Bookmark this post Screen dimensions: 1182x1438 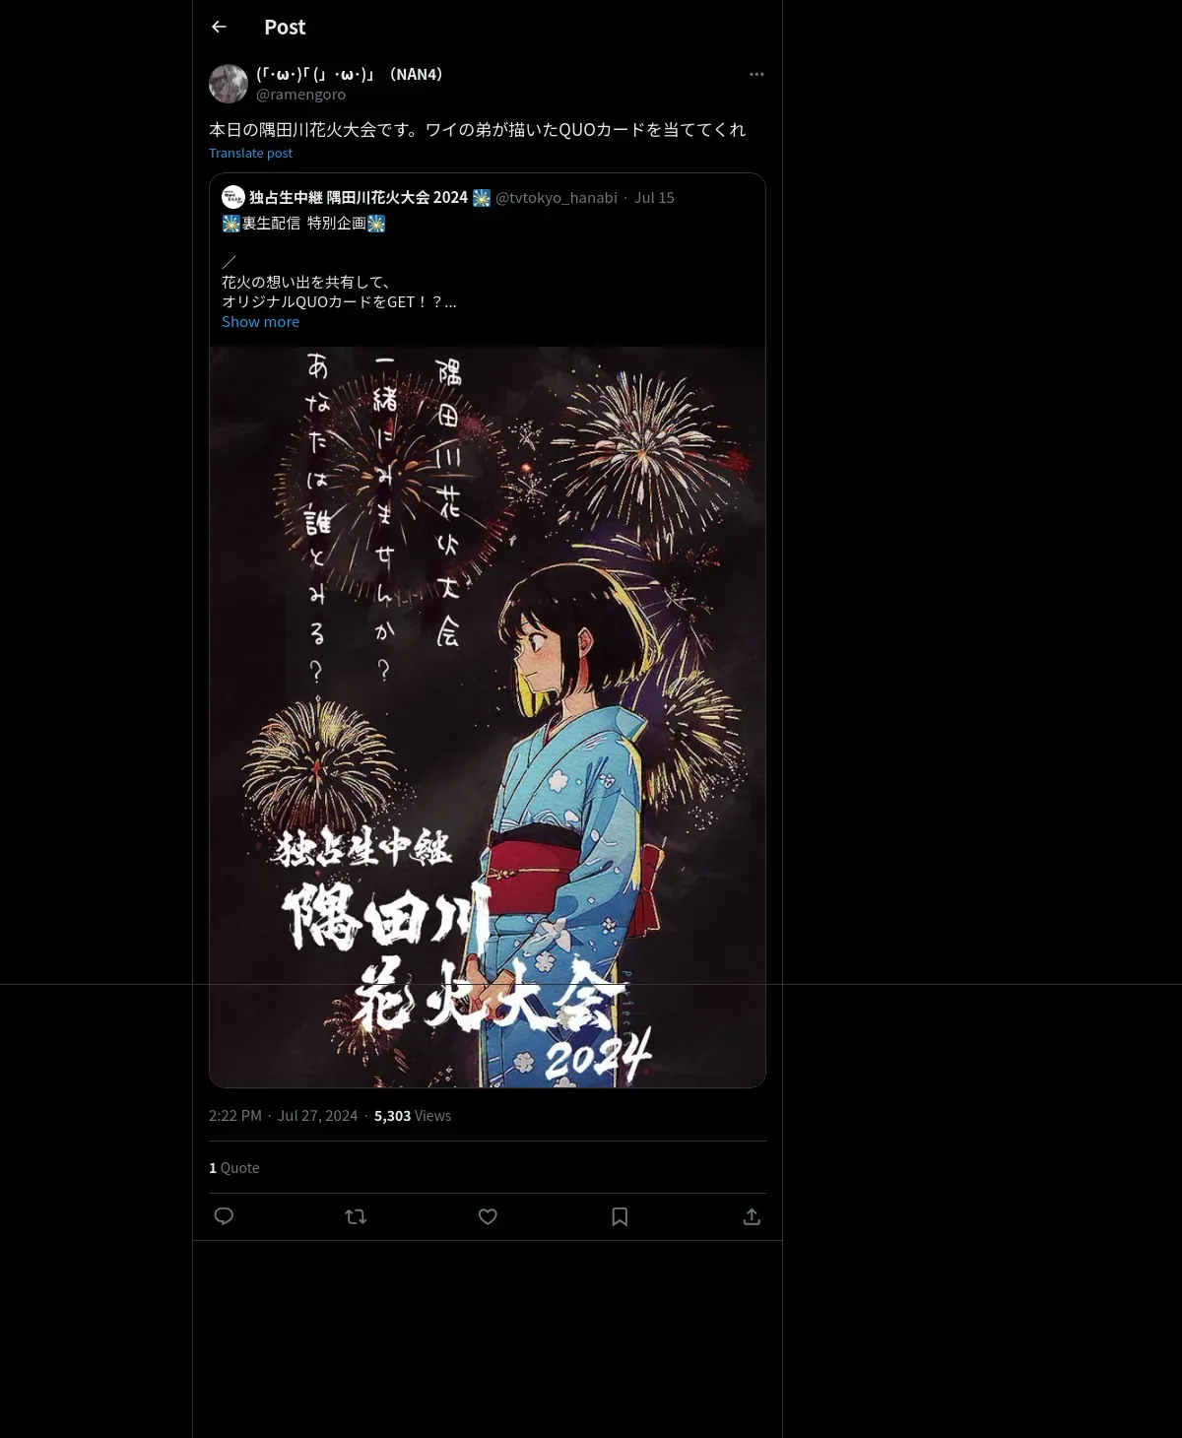pos(620,1216)
